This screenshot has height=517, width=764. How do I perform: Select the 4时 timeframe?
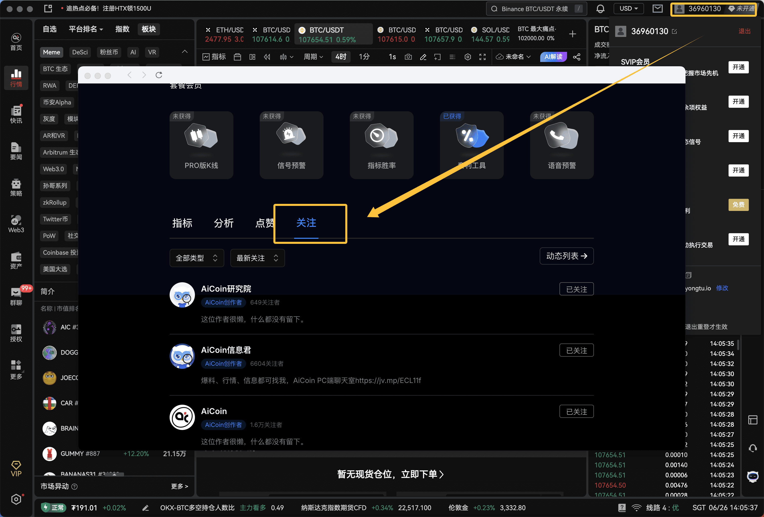[x=340, y=57]
